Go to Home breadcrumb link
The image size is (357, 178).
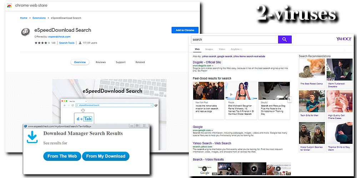[24, 18]
